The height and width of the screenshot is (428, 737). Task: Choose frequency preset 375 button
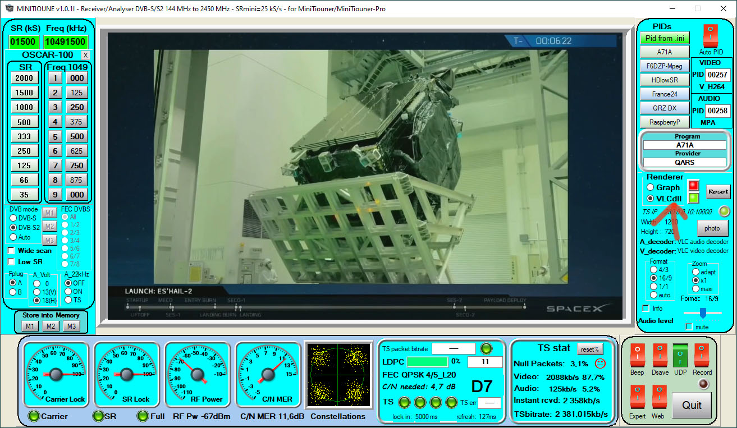77,122
